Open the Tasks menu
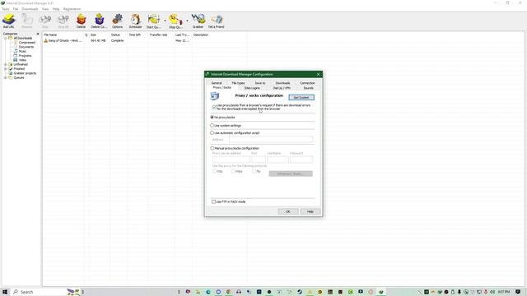527x296 pixels. pyautogui.click(x=6, y=9)
